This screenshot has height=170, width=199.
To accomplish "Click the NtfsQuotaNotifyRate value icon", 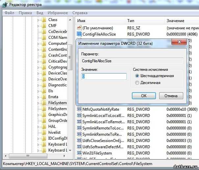I will click(79, 109).
